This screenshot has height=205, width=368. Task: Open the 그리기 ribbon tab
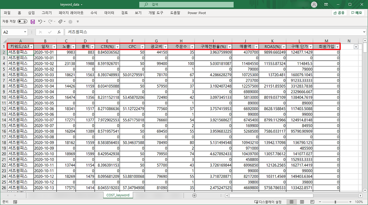(47, 13)
